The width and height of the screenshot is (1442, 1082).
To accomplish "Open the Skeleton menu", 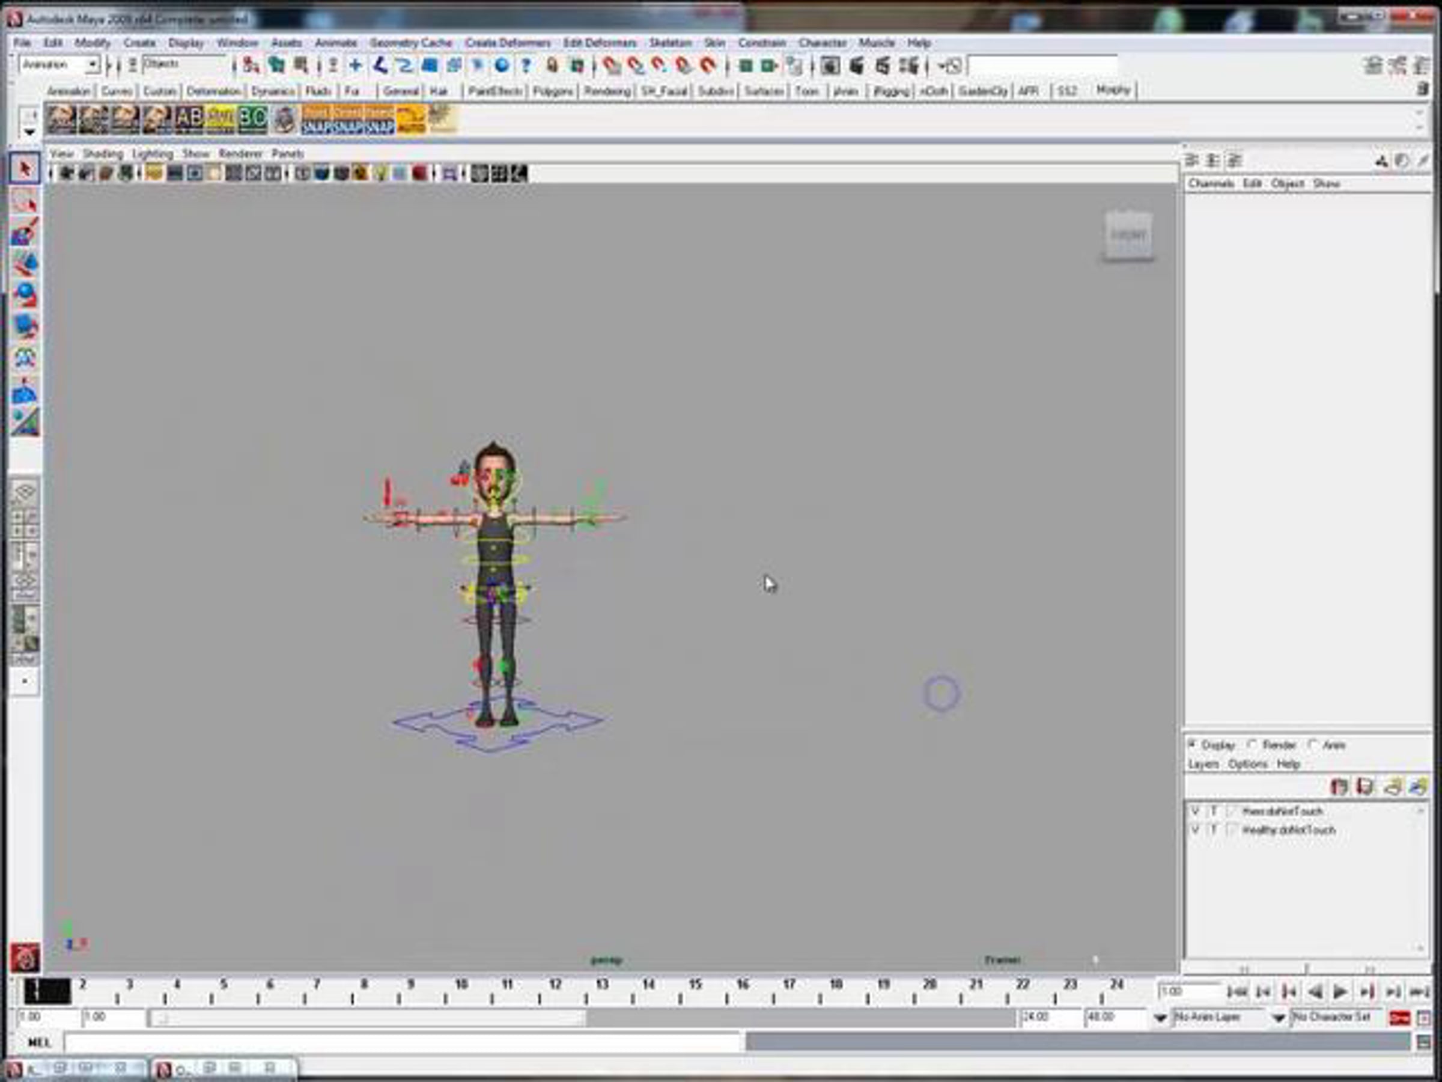I will pyautogui.click(x=669, y=43).
